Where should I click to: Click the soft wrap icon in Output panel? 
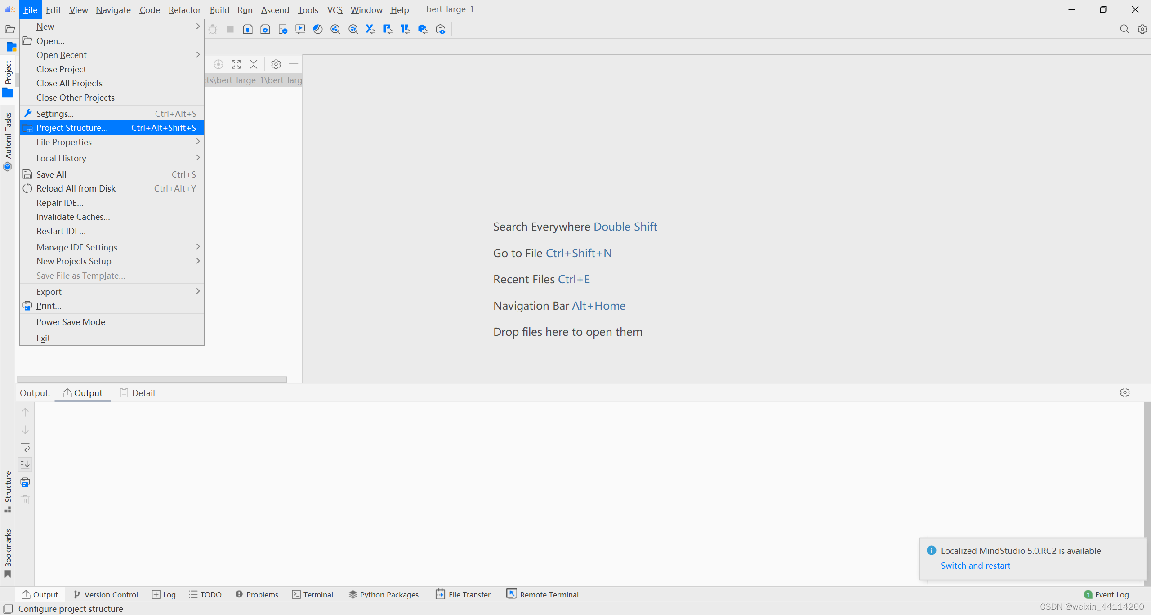point(25,447)
